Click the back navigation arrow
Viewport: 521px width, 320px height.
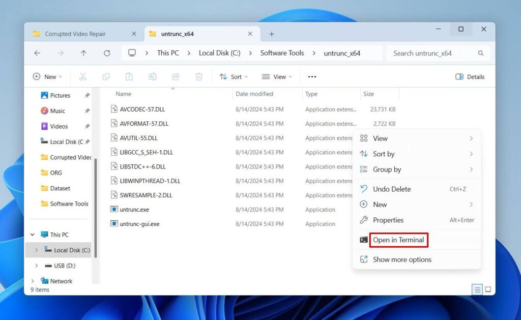coord(38,53)
